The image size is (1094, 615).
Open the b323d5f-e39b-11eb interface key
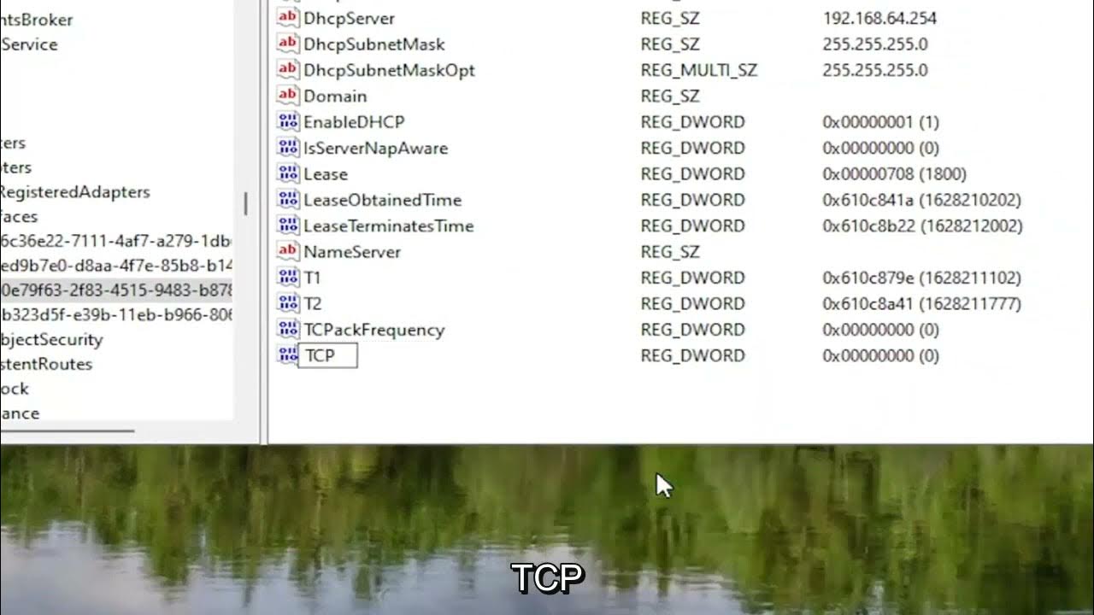116,314
